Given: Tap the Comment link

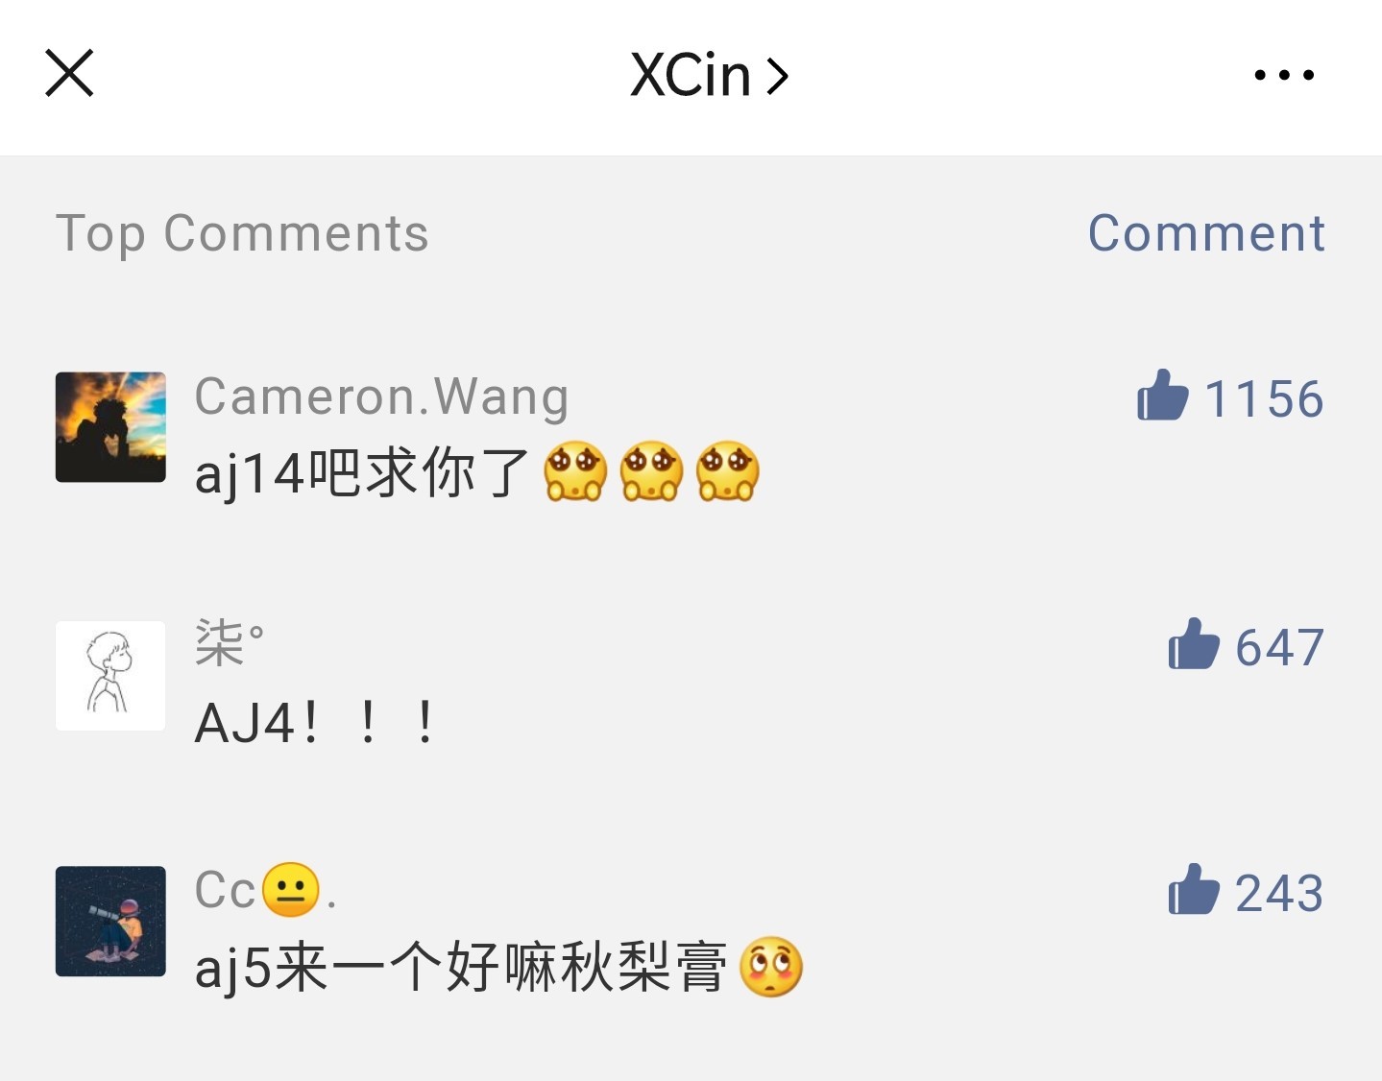Looking at the screenshot, I should (1206, 233).
